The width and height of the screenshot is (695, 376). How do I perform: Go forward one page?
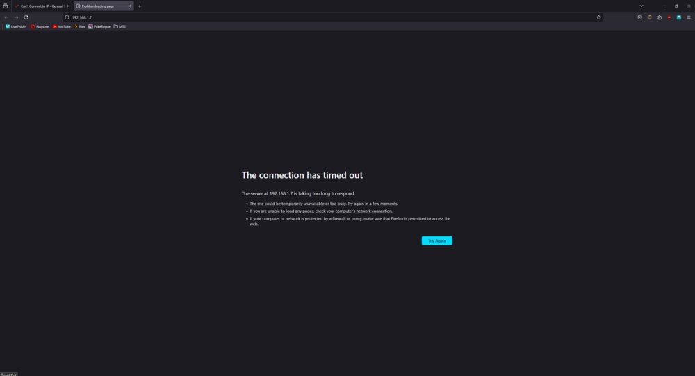click(x=17, y=17)
